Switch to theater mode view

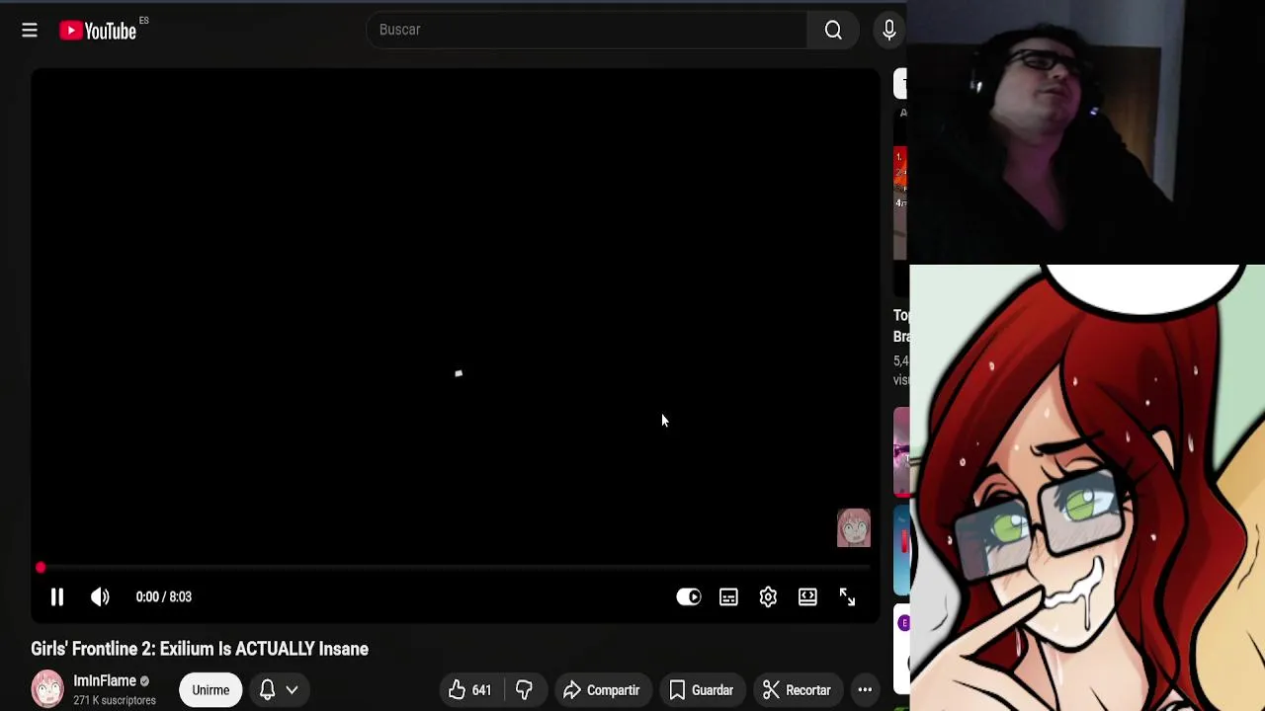click(x=807, y=596)
